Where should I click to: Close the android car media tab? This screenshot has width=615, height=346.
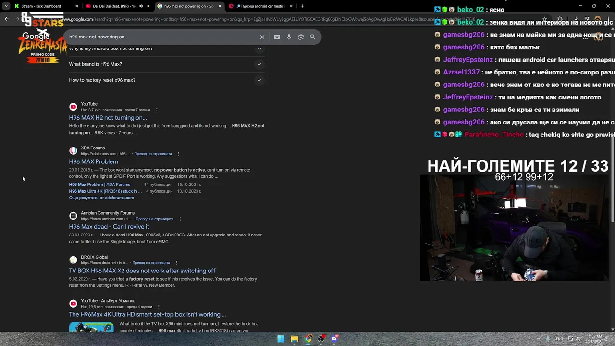click(x=291, y=6)
